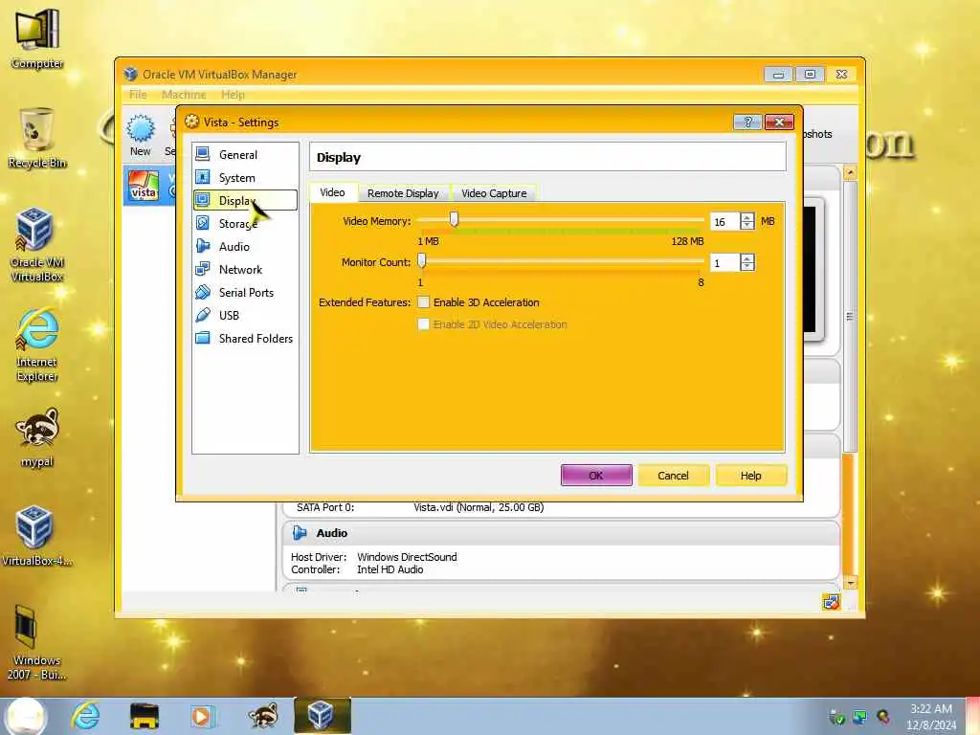Decrease Video Memory with down arrow
The image size is (980, 735).
(x=747, y=226)
